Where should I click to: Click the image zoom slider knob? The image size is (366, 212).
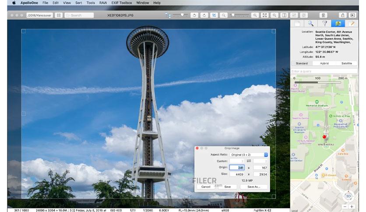[x=233, y=15]
